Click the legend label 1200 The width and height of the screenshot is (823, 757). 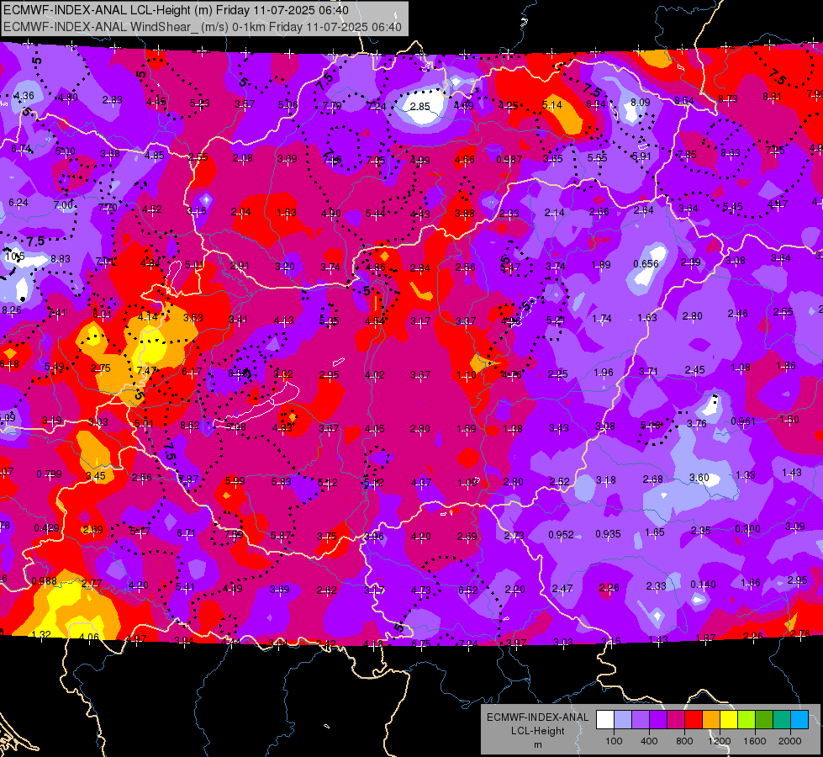(720, 741)
